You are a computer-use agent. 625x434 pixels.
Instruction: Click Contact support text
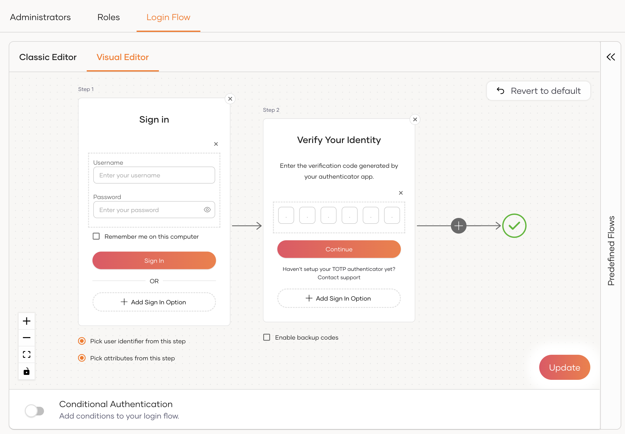(339, 277)
